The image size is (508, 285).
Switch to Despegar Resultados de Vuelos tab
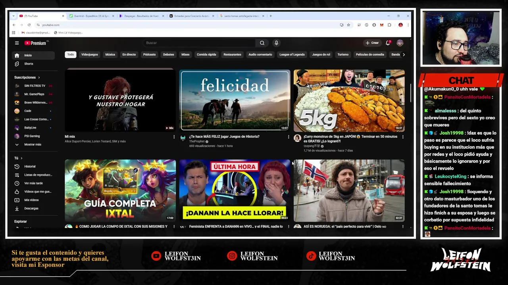point(141,16)
